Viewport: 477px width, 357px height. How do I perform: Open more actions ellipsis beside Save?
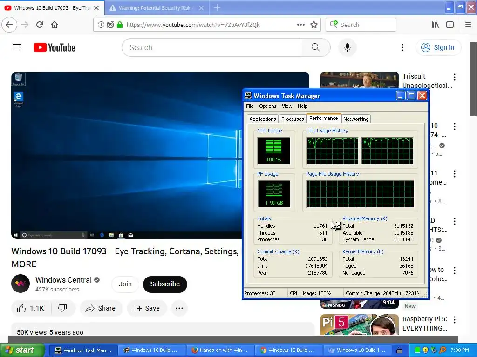click(x=179, y=308)
